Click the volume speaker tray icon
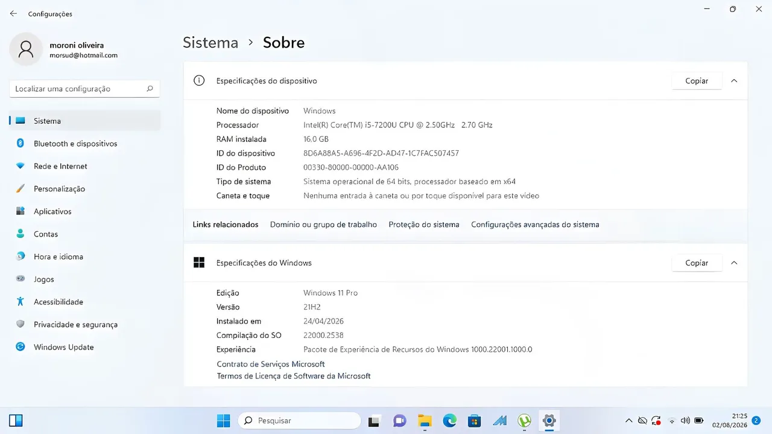This screenshot has width=772, height=434. point(685,421)
